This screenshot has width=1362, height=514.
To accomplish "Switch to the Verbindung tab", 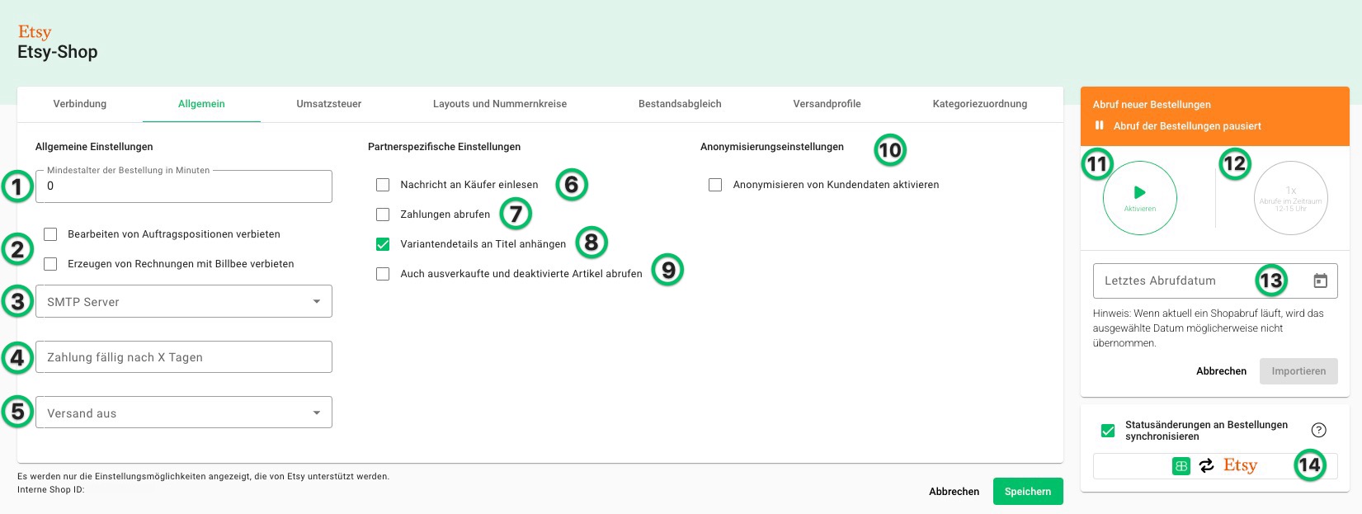I will point(80,104).
